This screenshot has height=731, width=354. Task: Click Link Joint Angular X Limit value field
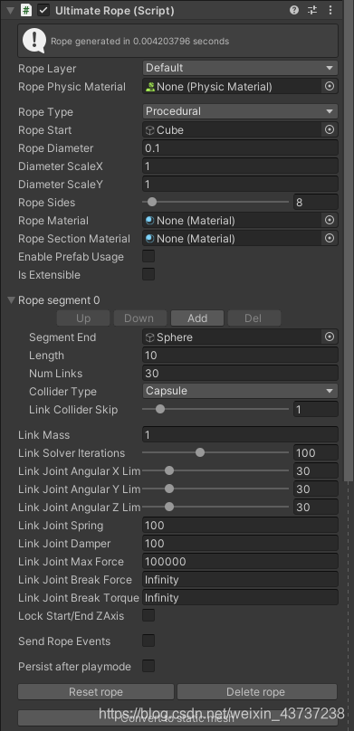[x=316, y=470]
